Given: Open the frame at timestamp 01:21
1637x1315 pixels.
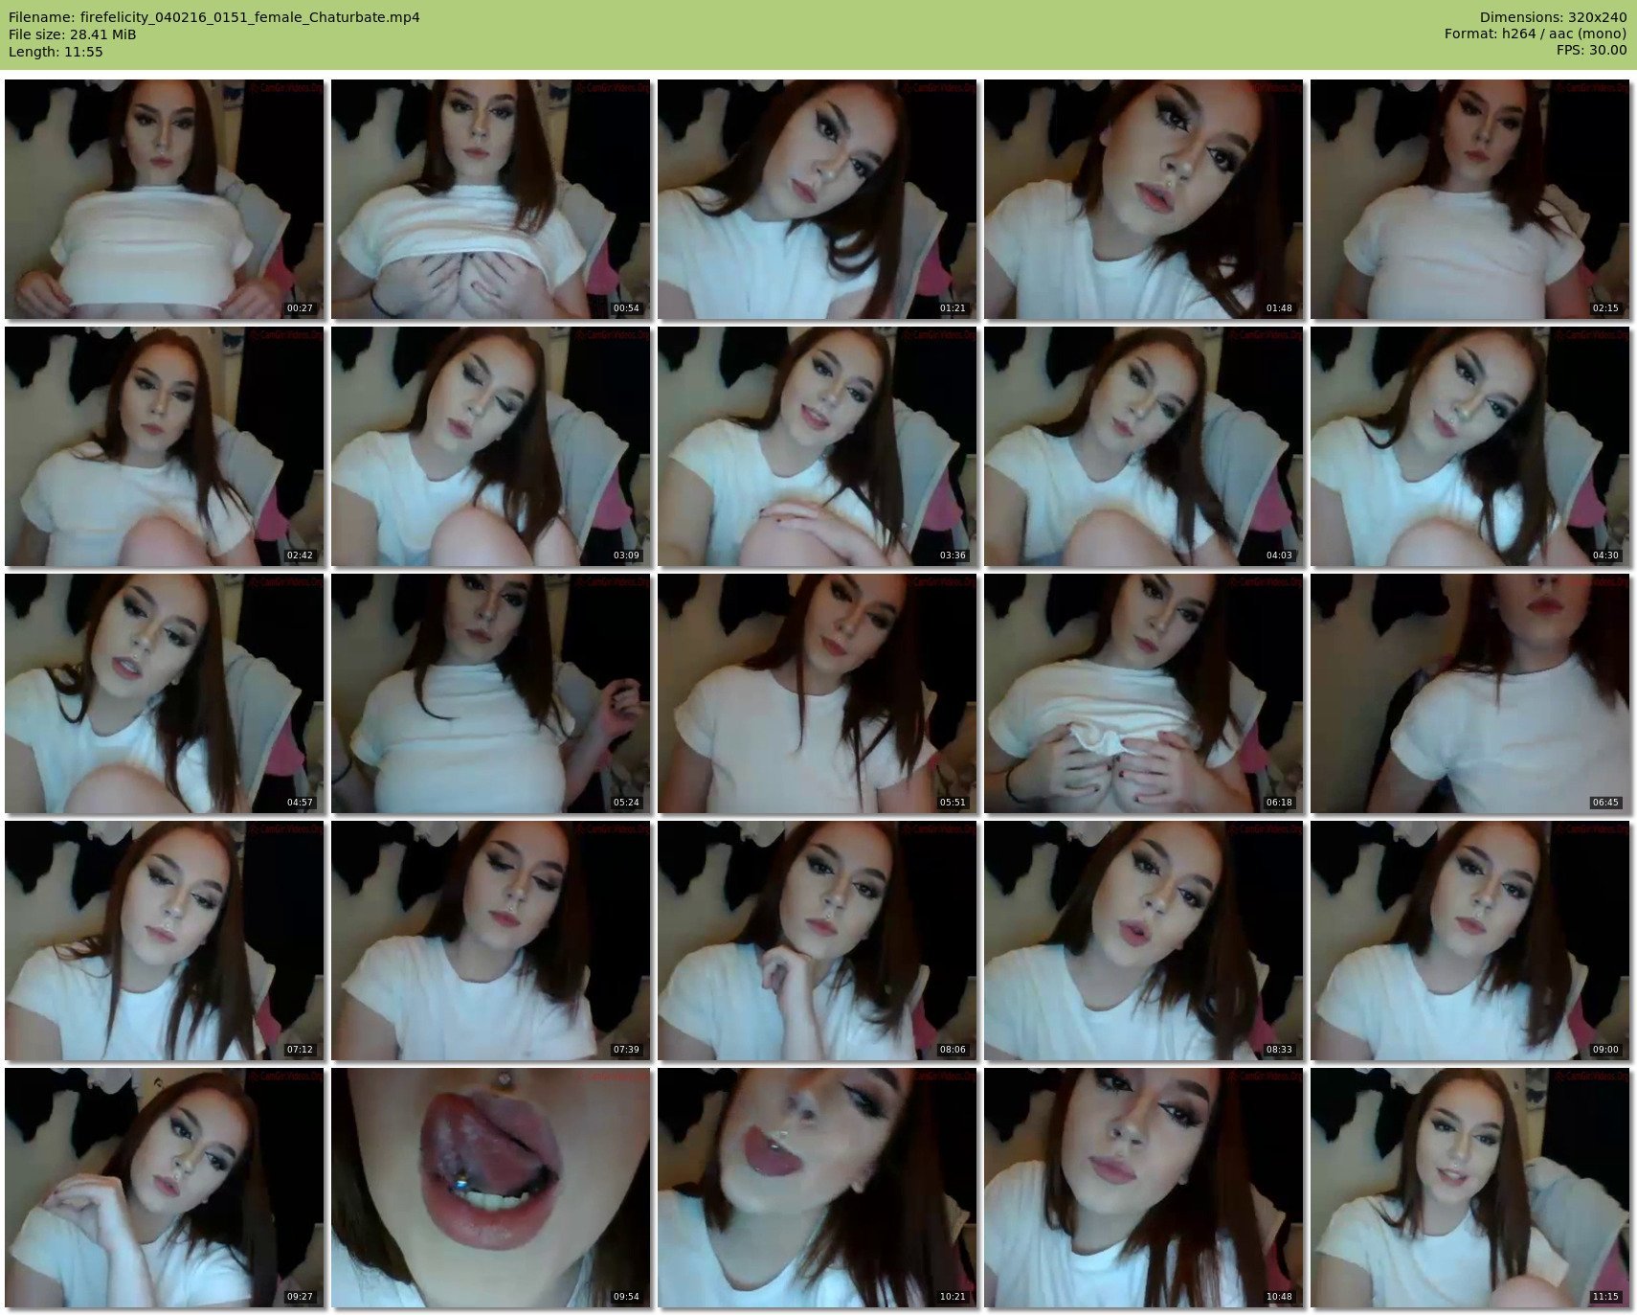Looking at the screenshot, I should pyautogui.click(x=817, y=199).
